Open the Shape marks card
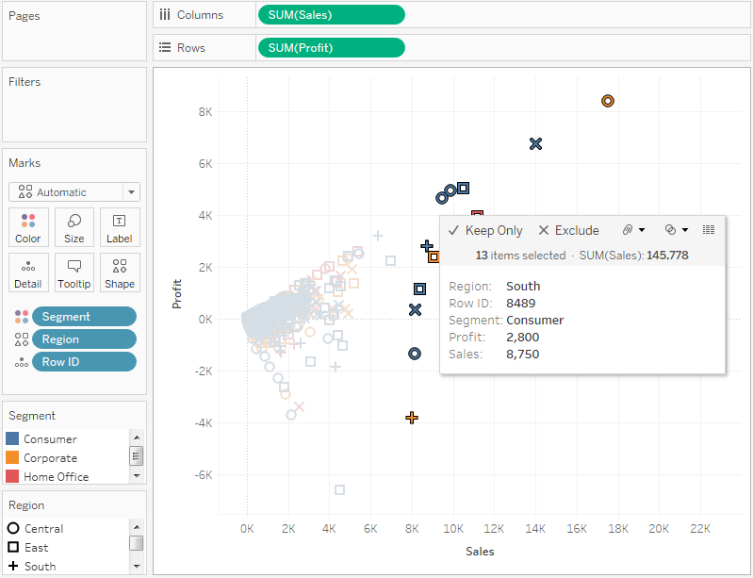Screen dimensions: 753x578 (120, 272)
